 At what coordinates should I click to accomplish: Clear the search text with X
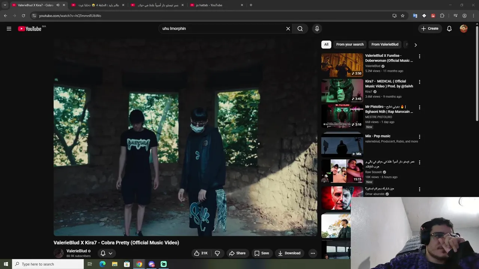click(288, 28)
